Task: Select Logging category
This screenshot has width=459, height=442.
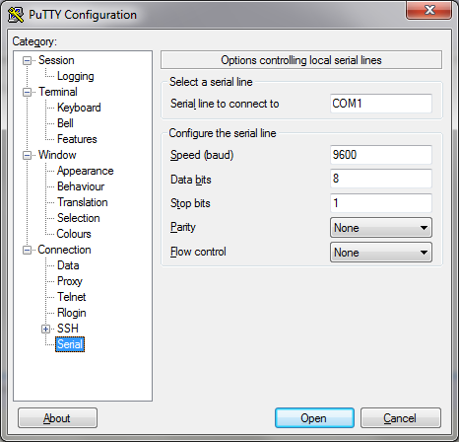Action: [x=76, y=76]
